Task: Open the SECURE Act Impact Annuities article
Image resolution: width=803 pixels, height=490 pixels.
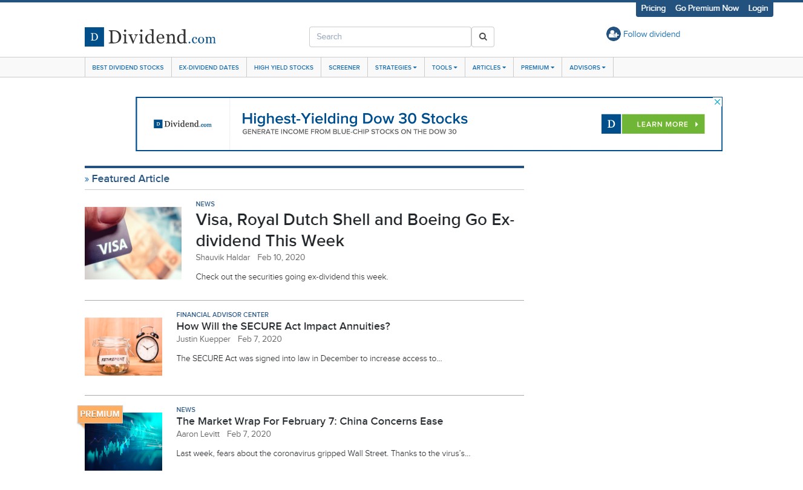Action: (x=283, y=327)
